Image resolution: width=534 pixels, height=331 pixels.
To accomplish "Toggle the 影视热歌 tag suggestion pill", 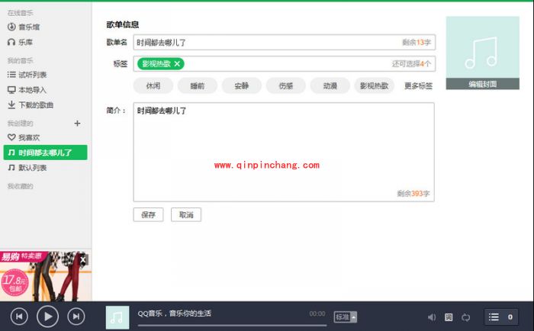I will 375,86.
